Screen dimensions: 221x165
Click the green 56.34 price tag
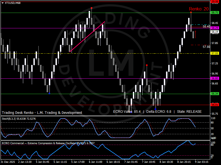pyautogui.click(x=215, y=94)
